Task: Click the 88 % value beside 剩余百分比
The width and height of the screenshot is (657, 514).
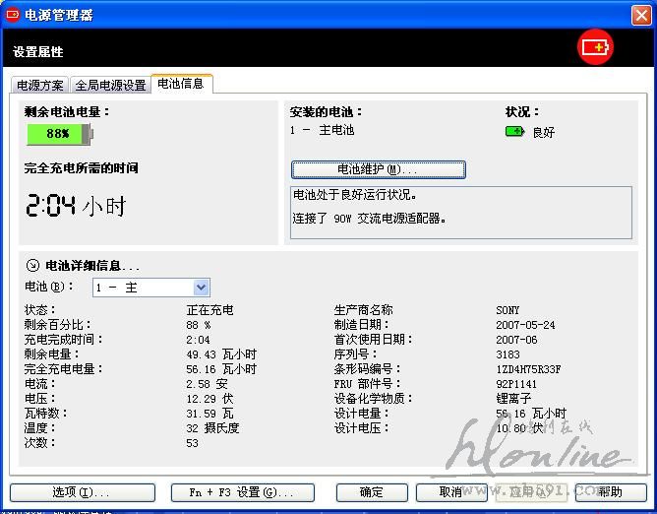Action: coord(199,325)
